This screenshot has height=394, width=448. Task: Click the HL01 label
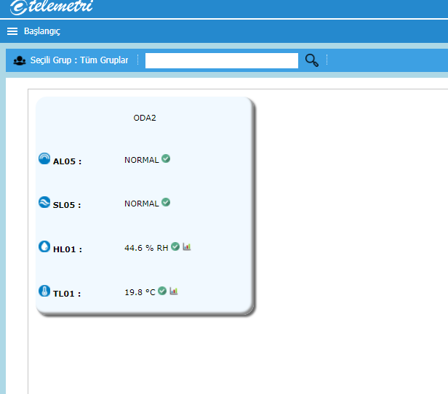pyautogui.click(x=68, y=249)
